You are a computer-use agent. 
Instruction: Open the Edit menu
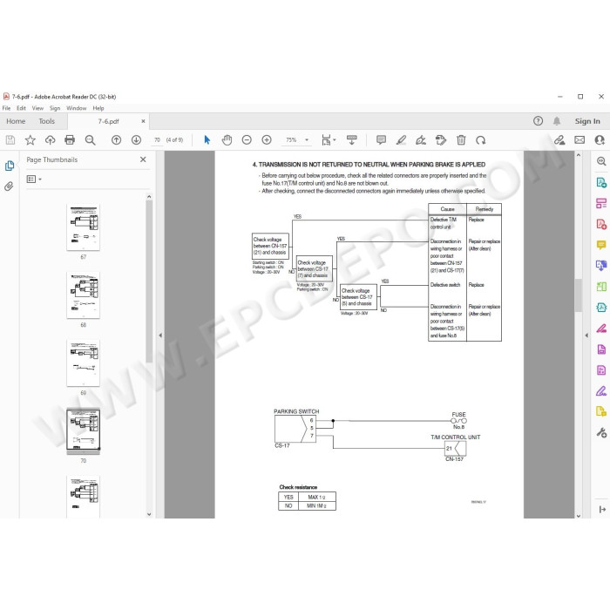pos(21,108)
